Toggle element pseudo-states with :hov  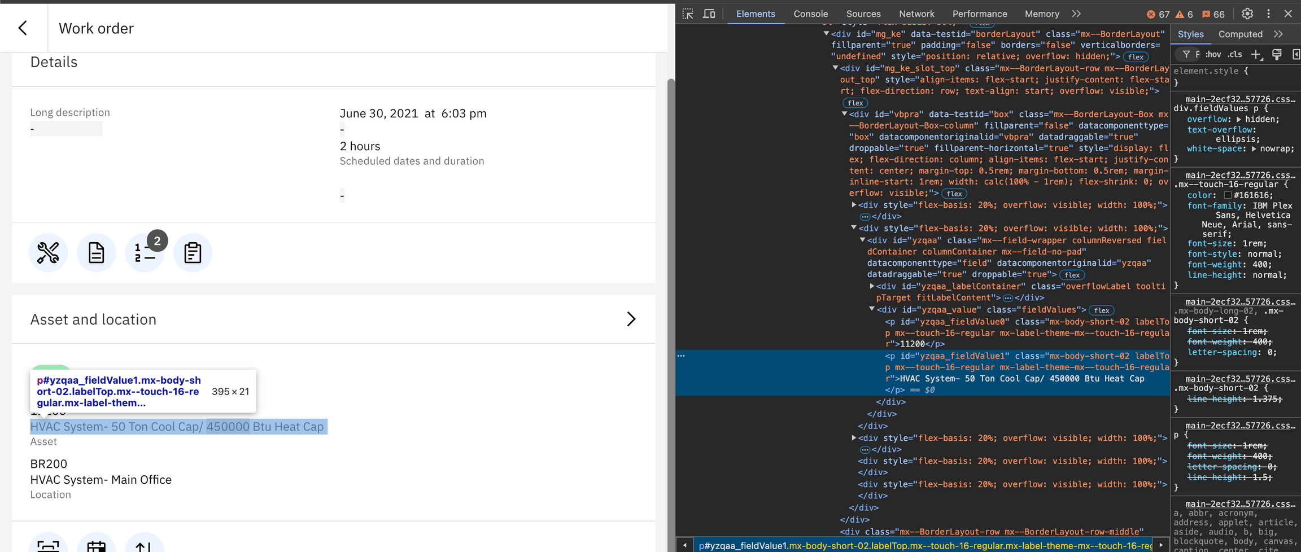click(x=1213, y=54)
